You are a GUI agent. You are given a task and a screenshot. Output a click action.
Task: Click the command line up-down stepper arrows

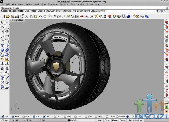157,11
